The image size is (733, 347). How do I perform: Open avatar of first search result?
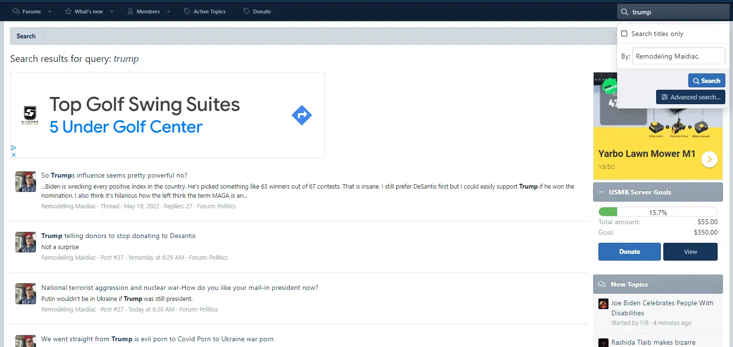(25, 181)
